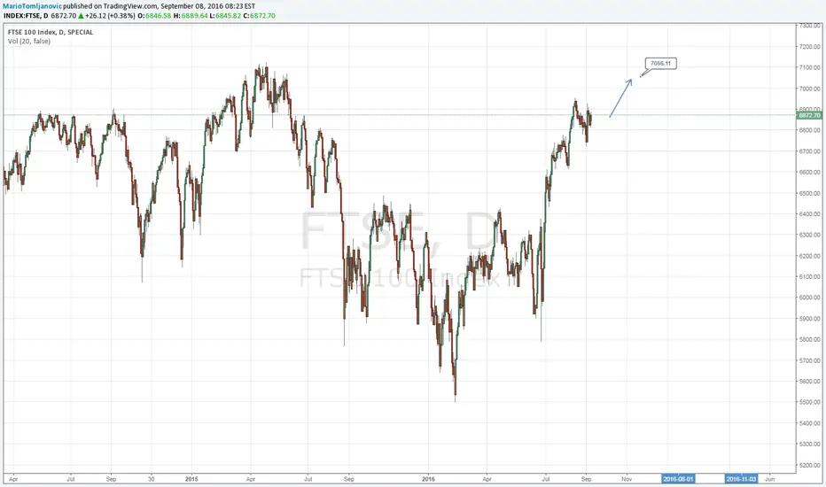The width and height of the screenshot is (826, 487).
Task: Click the 6700.00 price axis label
Action: point(810,151)
